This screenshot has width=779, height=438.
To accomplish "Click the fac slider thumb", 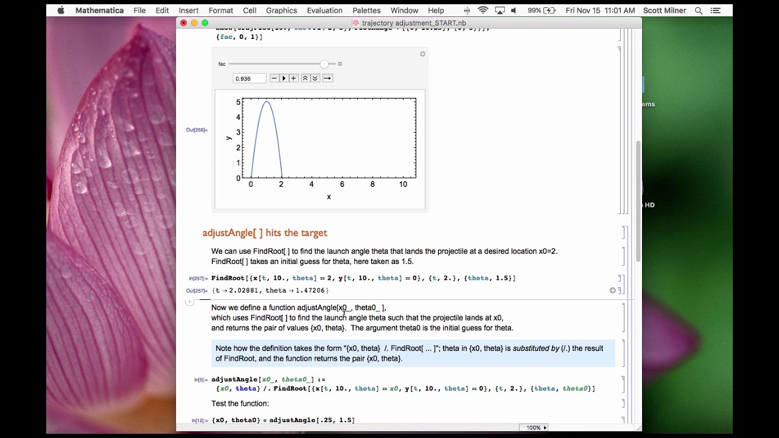I will [324, 64].
